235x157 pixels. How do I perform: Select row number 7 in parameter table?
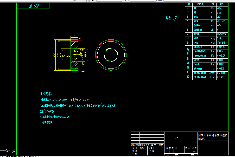pyautogui.click(x=188, y=34)
